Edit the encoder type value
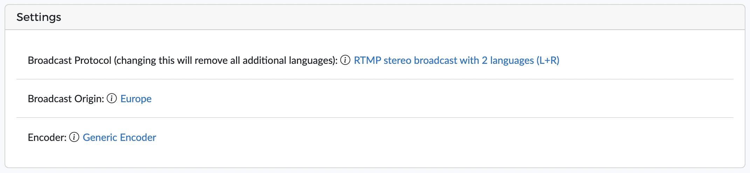750x173 pixels. coord(119,137)
